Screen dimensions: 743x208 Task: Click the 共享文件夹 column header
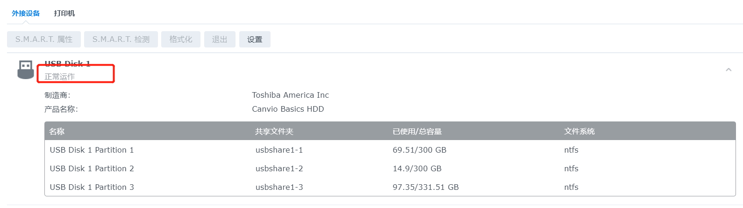[274, 131]
